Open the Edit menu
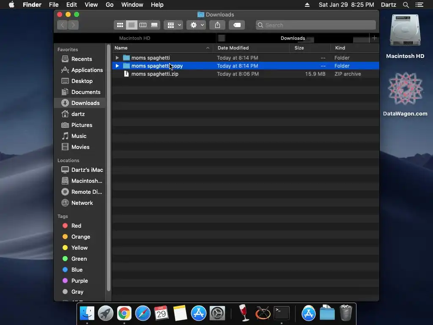 (x=71, y=5)
